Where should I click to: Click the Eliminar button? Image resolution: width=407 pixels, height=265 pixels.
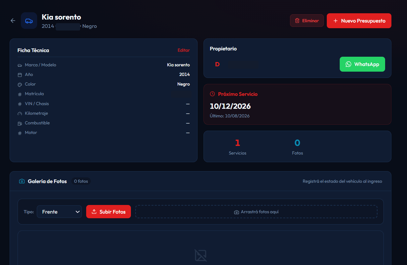(307, 21)
